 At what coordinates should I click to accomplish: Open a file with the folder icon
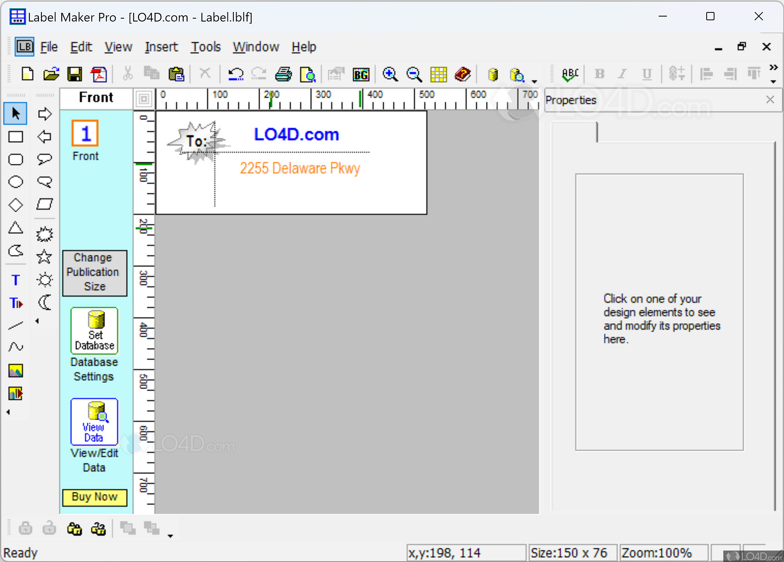coord(51,74)
